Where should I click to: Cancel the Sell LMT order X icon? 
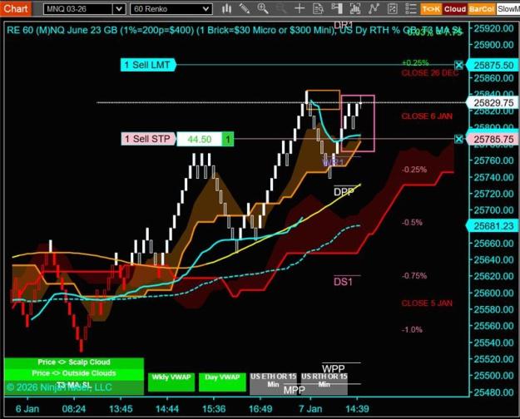click(x=458, y=65)
